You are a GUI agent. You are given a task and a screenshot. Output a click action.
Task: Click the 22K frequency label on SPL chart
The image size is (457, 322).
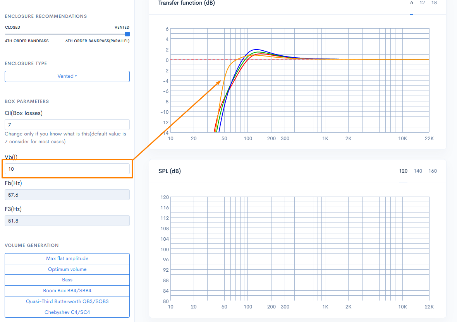pos(429,307)
